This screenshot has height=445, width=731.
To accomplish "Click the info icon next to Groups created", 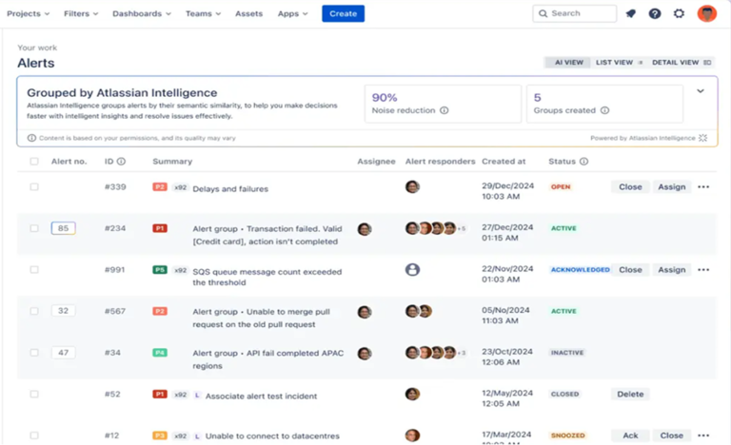I will [604, 110].
